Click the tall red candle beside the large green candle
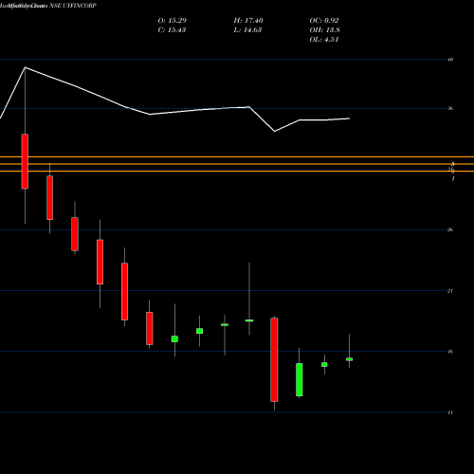The image size is (474, 474). tap(274, 359)
